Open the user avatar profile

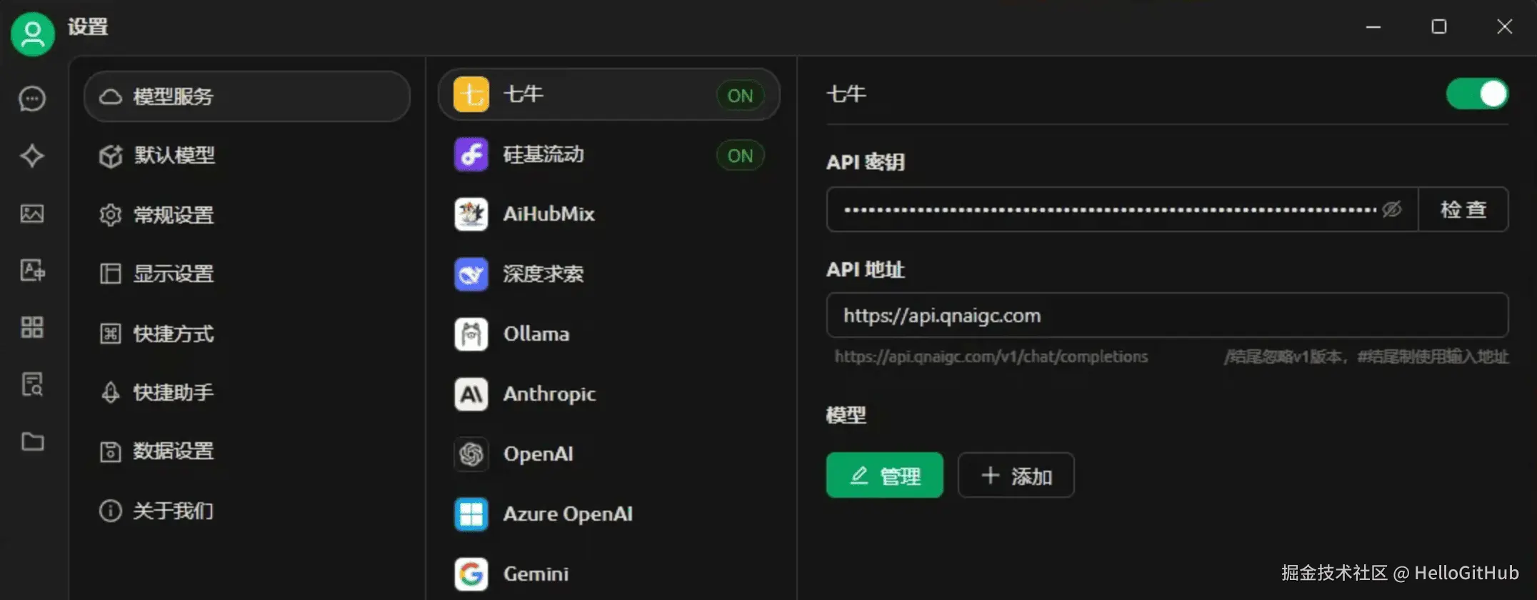point(33,34)
